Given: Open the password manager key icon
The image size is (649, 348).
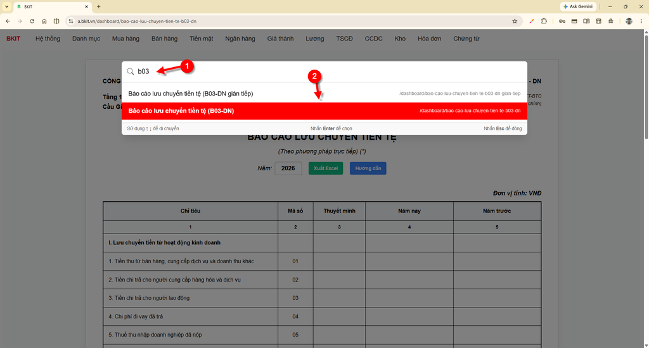Looking at the screenshot, I should pyautogui.click(x=562, y=21).
